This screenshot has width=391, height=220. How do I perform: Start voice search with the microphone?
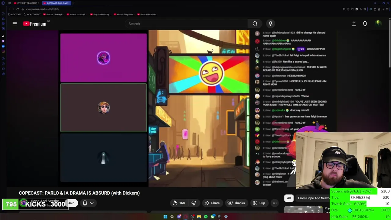(x=270, y=24)
